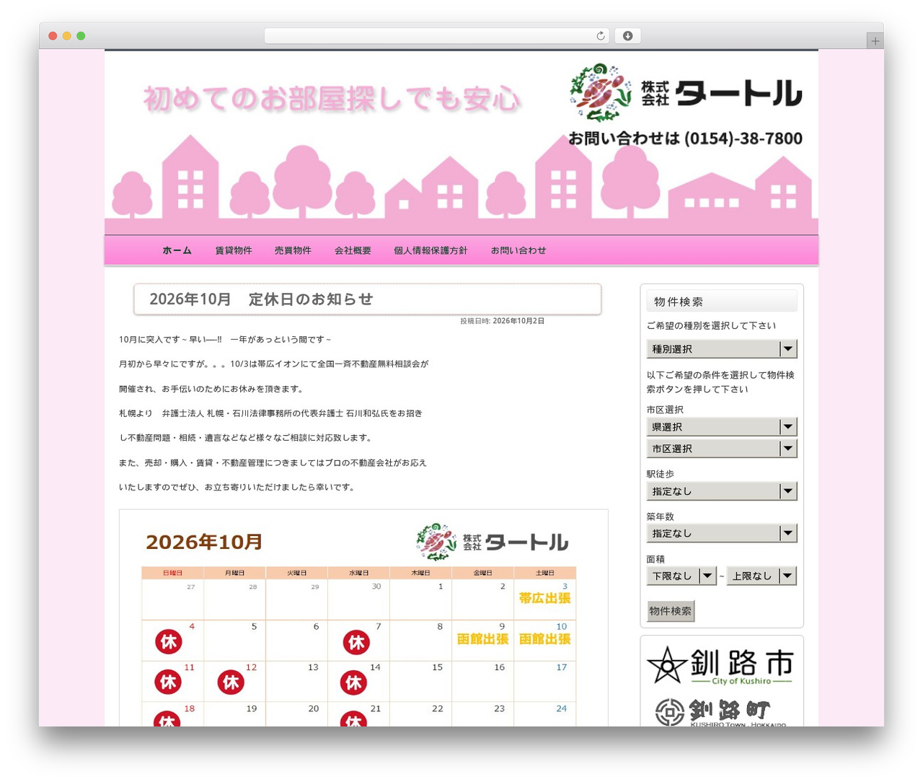Click the October calendar image thumbnail title
This screenshot has width=923, height=782.
[204, 542]
